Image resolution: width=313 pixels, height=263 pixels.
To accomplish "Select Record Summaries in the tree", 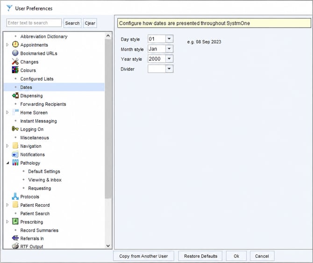I will (39, 230).
